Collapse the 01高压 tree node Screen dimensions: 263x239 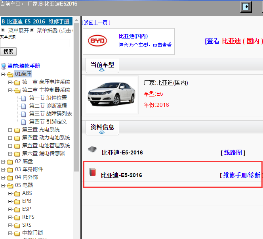click(3, 74)
